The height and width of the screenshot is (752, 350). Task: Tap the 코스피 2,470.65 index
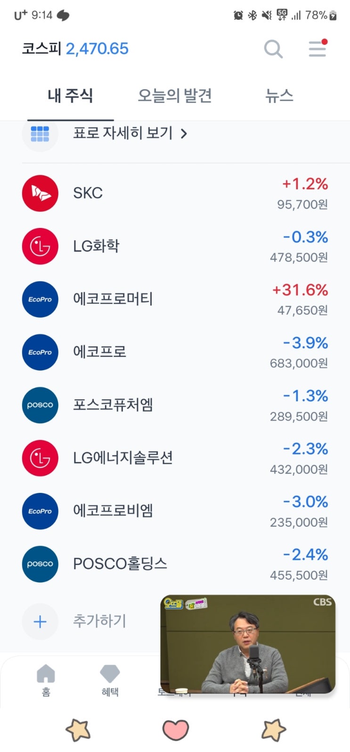[x=75, y=49]
